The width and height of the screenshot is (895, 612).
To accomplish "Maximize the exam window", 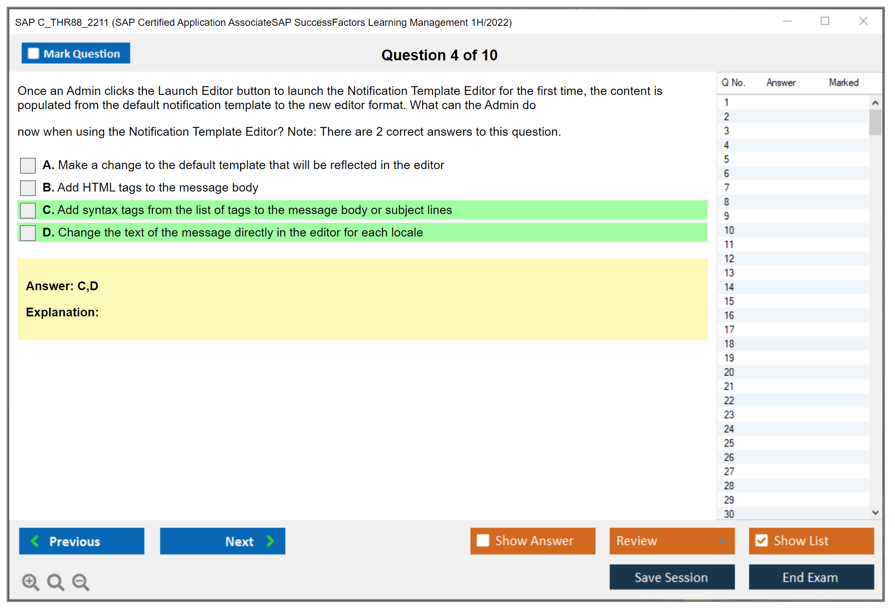I will (x=825, y=21).
